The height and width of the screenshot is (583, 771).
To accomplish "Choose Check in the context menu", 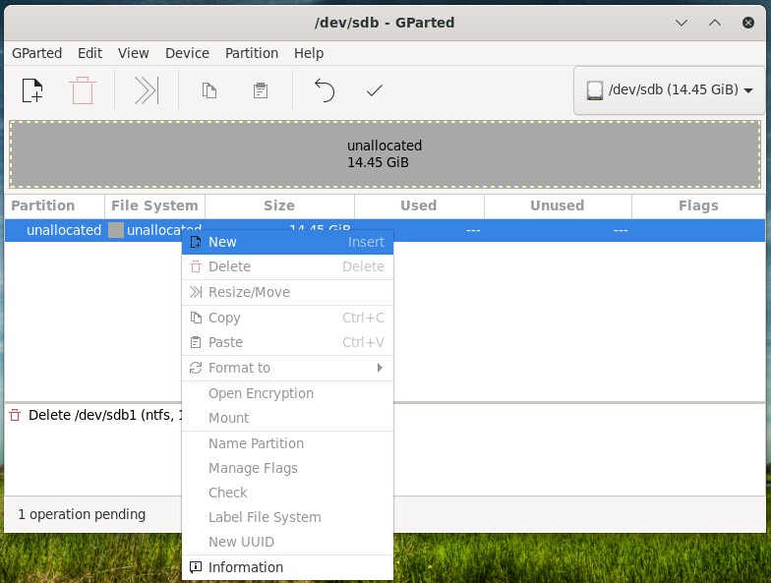I will pos(287,493).
